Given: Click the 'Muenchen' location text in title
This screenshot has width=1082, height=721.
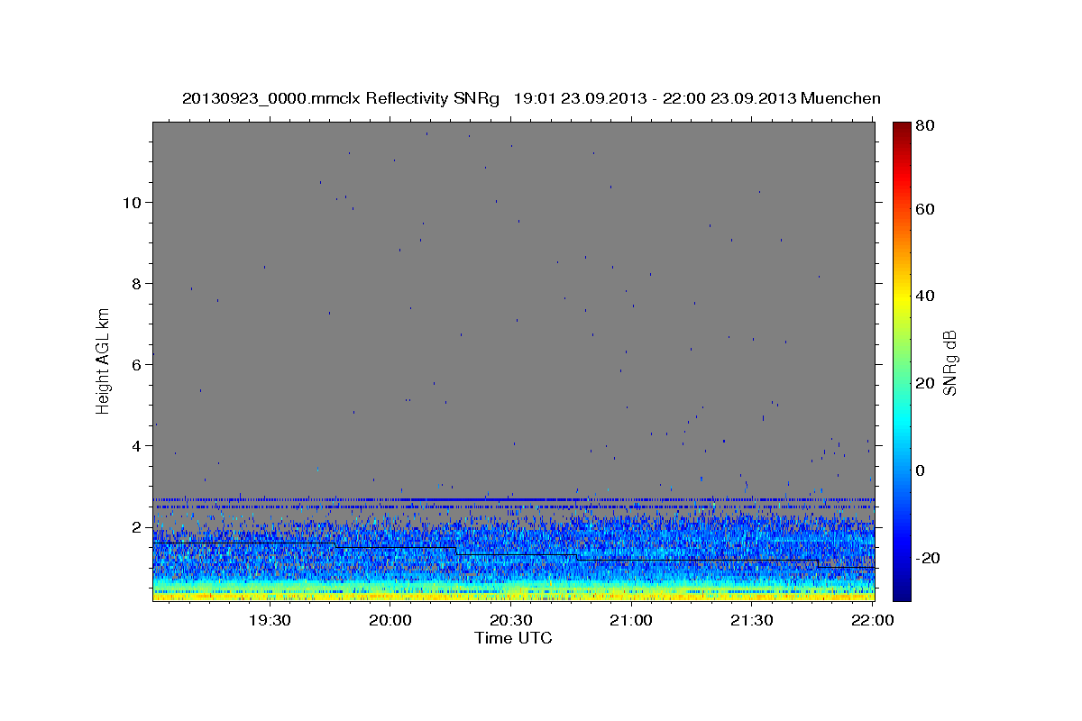Looking at the screenshot, I should pyautogui.click(x=840, y=99).
